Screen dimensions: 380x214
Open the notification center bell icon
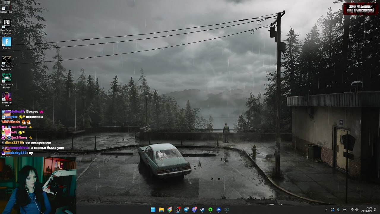pos(376,210)
